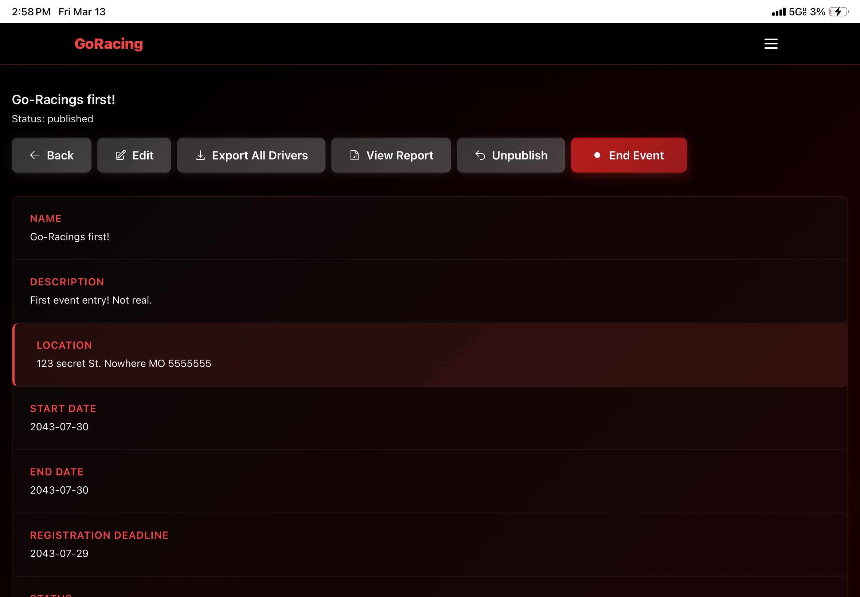The width and height of the screenshot is (860, 597).
Task: Click the download icon for Export
Action: pyautogui.click(x=200, y=155)
